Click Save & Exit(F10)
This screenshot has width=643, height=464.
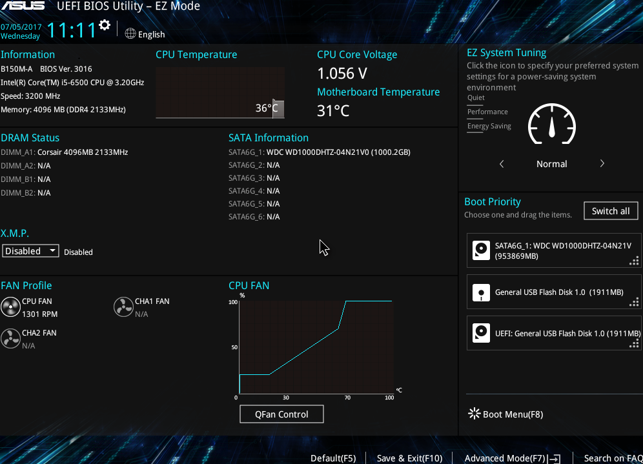(410, 458)
